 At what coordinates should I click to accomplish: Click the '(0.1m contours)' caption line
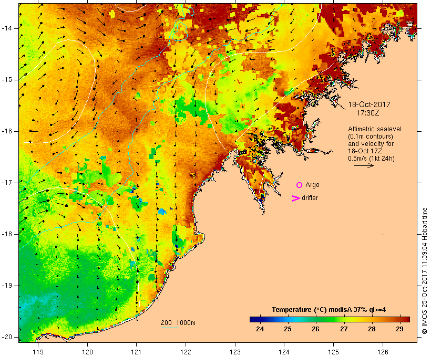[x=371, y=136]
